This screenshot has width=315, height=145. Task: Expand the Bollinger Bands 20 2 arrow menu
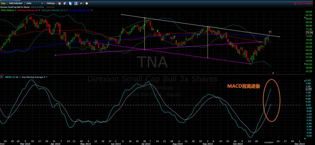pos(67,10)
